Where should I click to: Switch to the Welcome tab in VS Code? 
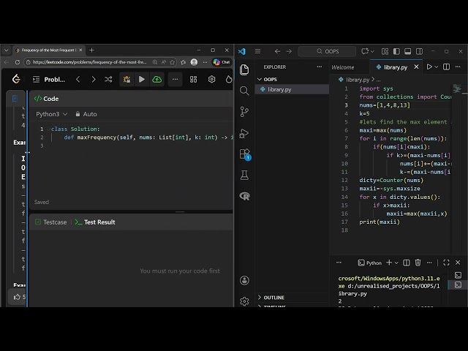tap(343, 67)
